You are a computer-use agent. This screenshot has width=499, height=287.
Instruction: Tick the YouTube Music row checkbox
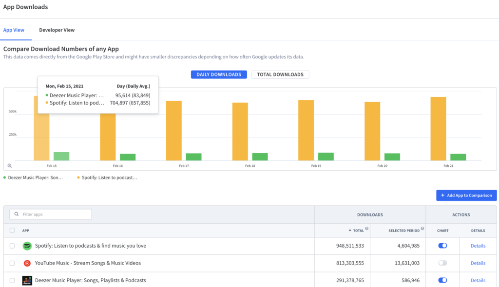(x=12, y=263)
